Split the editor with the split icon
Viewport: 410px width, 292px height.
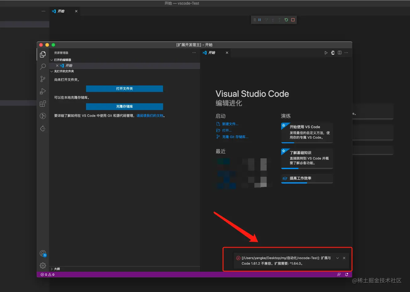point(339,53)
